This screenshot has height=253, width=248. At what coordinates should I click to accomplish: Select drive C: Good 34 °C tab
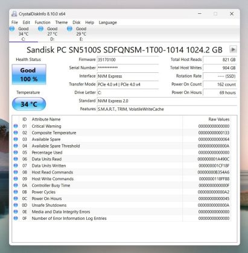(x=24, y=34)
